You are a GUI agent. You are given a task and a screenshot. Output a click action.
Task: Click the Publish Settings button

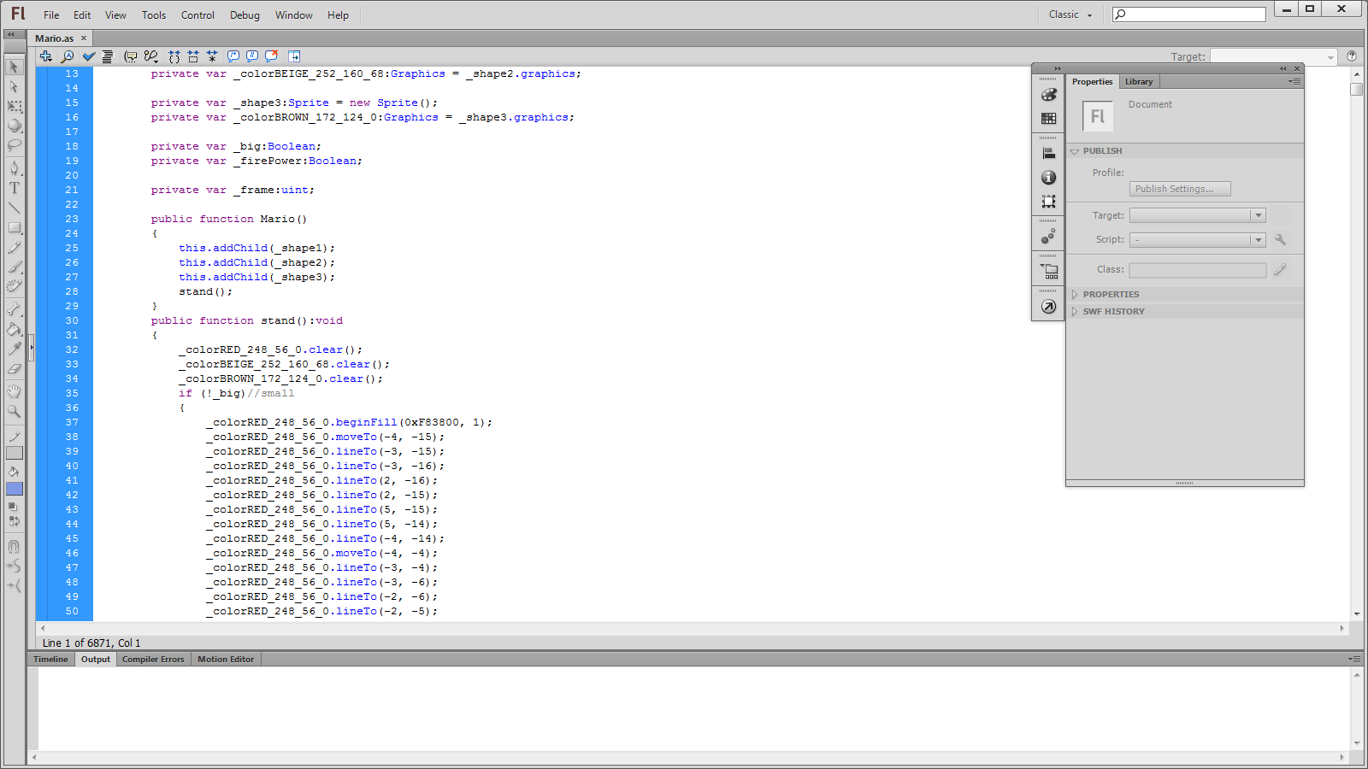point(1180,188)
